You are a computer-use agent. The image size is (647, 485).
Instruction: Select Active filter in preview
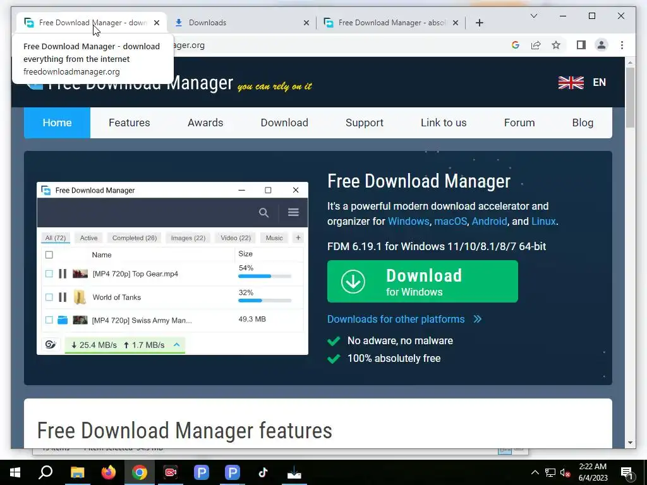(x=88, y=238)
